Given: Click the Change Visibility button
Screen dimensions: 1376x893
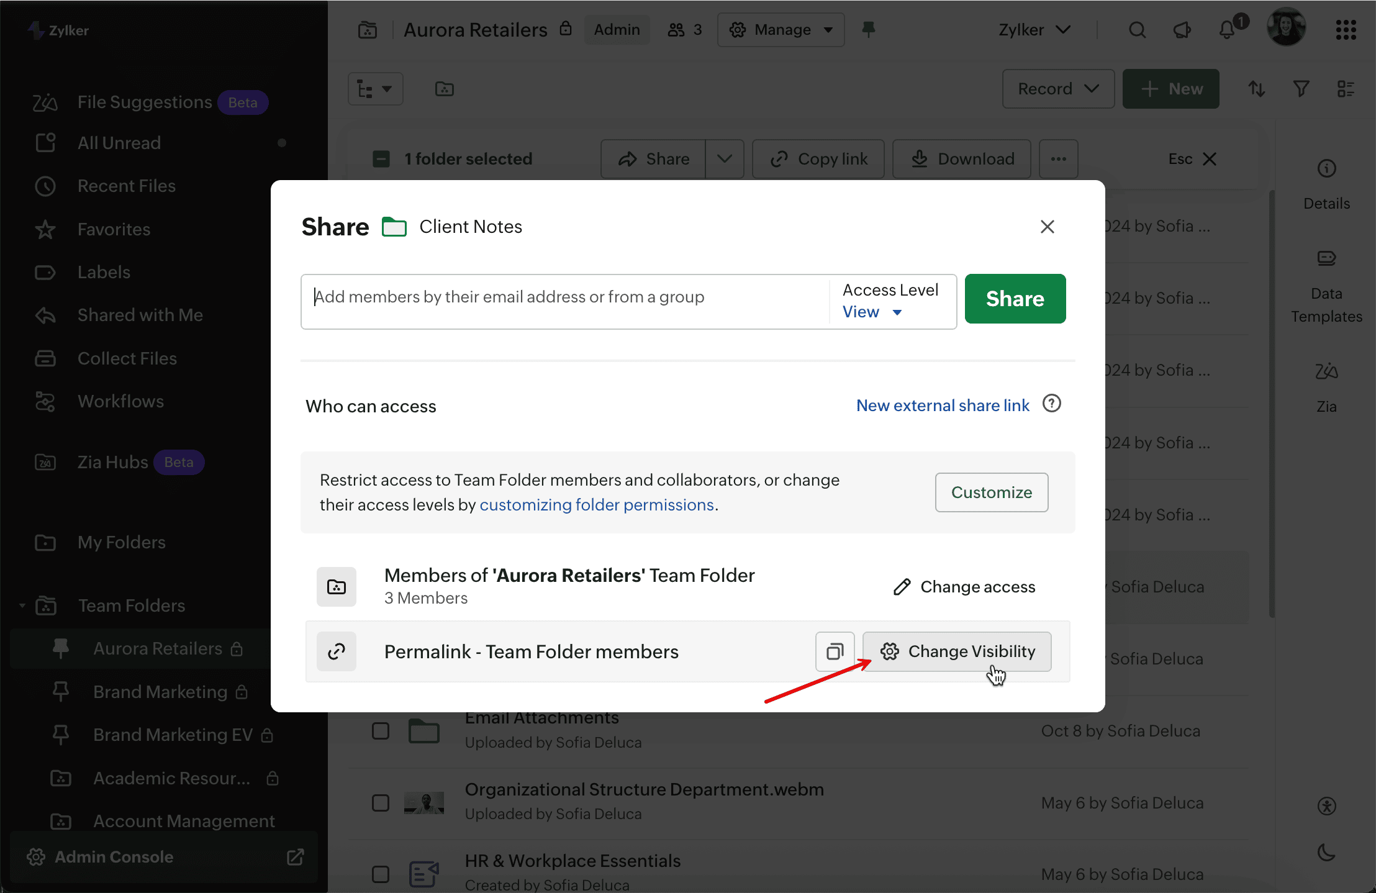Looking at the screenshot, I should pyautogui.click(x=957, y=651).
